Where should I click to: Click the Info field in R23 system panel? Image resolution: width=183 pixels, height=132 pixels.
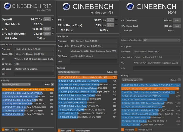(157, 68)
